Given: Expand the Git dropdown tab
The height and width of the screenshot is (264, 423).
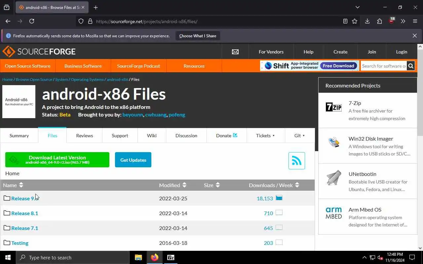Looking at the screenshot, I should (x=300, y=136).
